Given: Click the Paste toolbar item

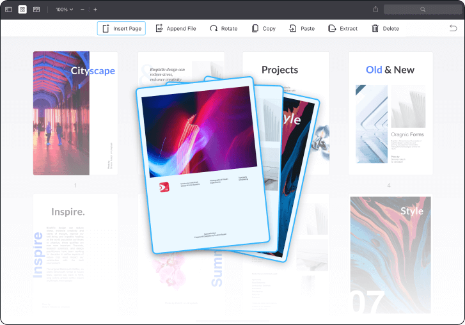Looking at the screenshot, I should [x=301, y=29].
